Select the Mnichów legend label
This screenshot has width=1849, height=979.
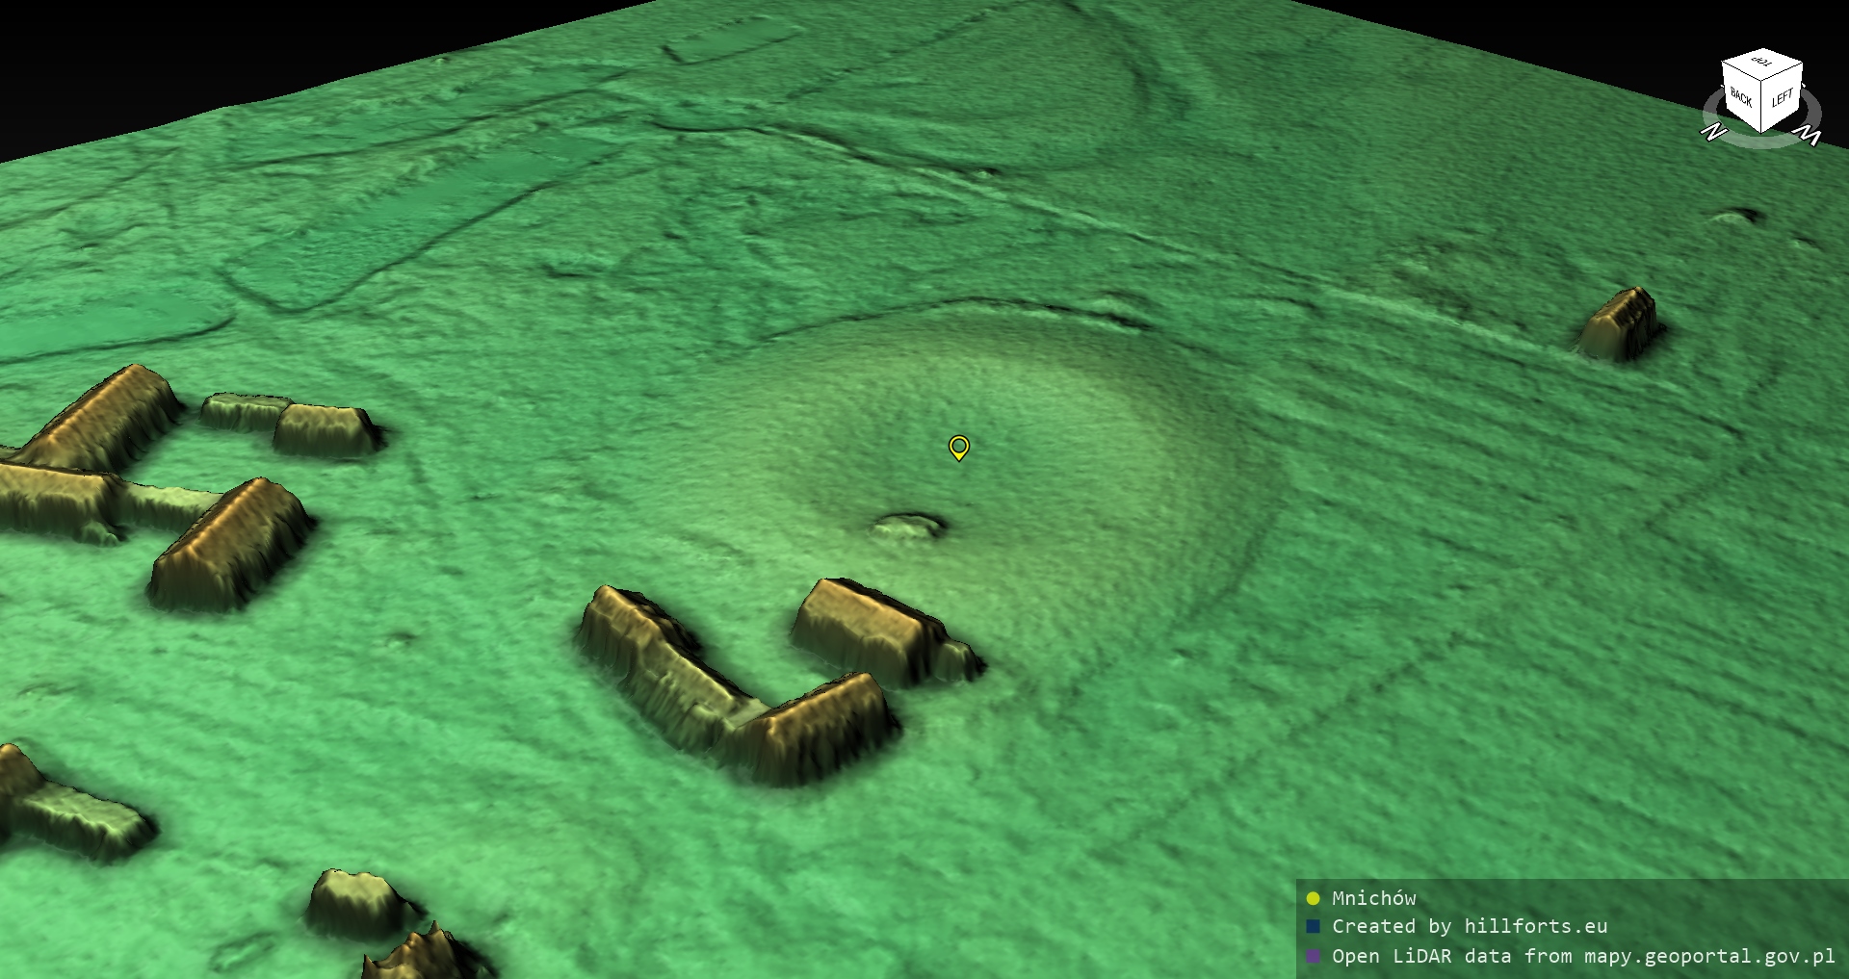click(1373, 899)
